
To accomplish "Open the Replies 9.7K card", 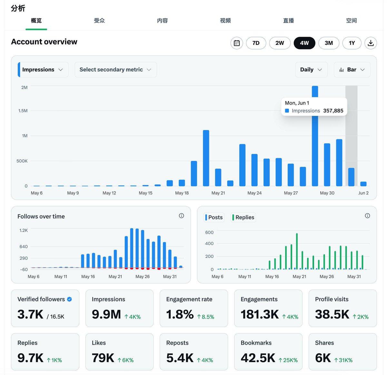I will (x=45, y=352).
